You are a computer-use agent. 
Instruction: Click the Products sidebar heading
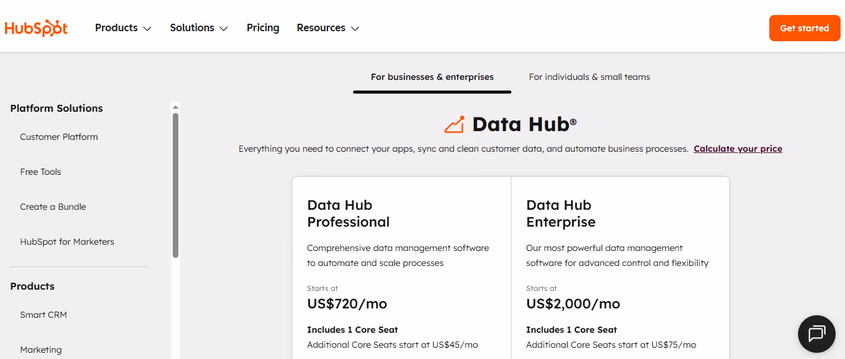coord(33,286)
